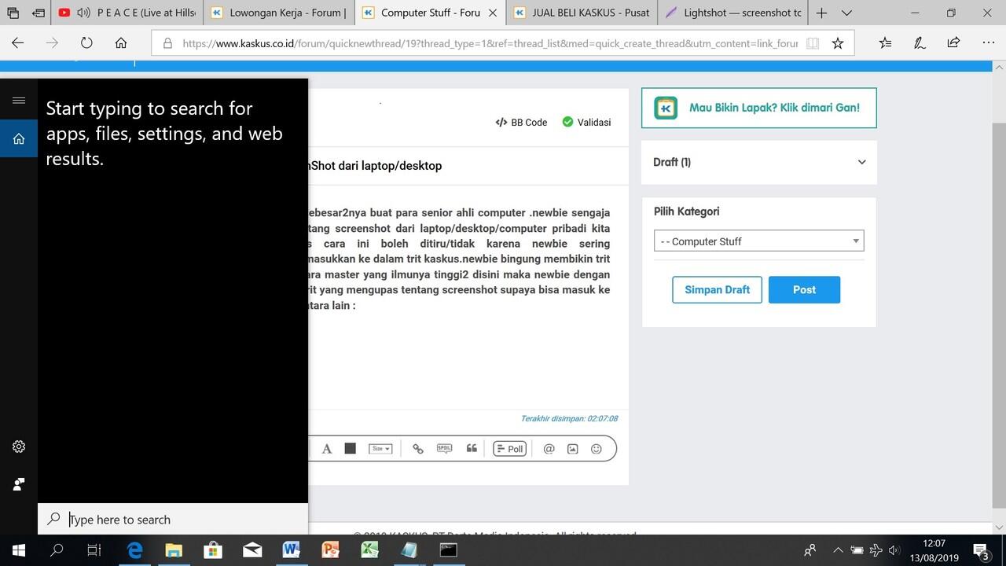This screenshot has height=566, width=1006.
Task: Open Command Prompt from taskbar
Action: pos(449,550)
